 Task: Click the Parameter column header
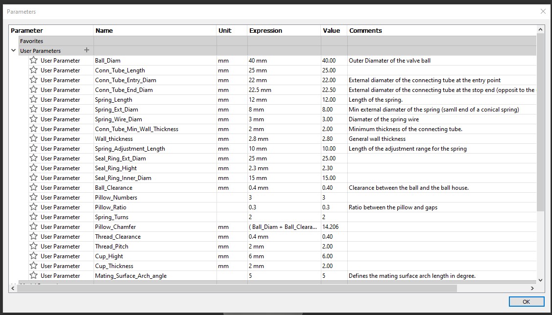click(51, 31)
